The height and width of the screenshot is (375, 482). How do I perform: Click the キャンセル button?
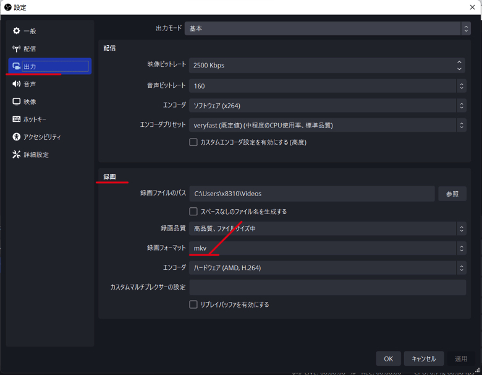[423, 359]
